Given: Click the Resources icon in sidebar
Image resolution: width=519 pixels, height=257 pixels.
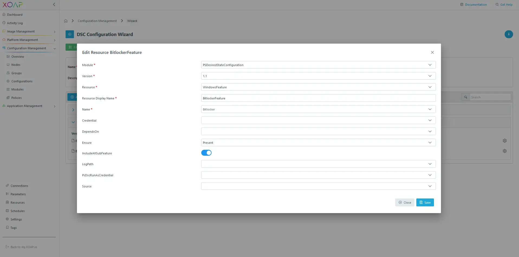Looking at the screenshot, I should click(x=7, y=202).
